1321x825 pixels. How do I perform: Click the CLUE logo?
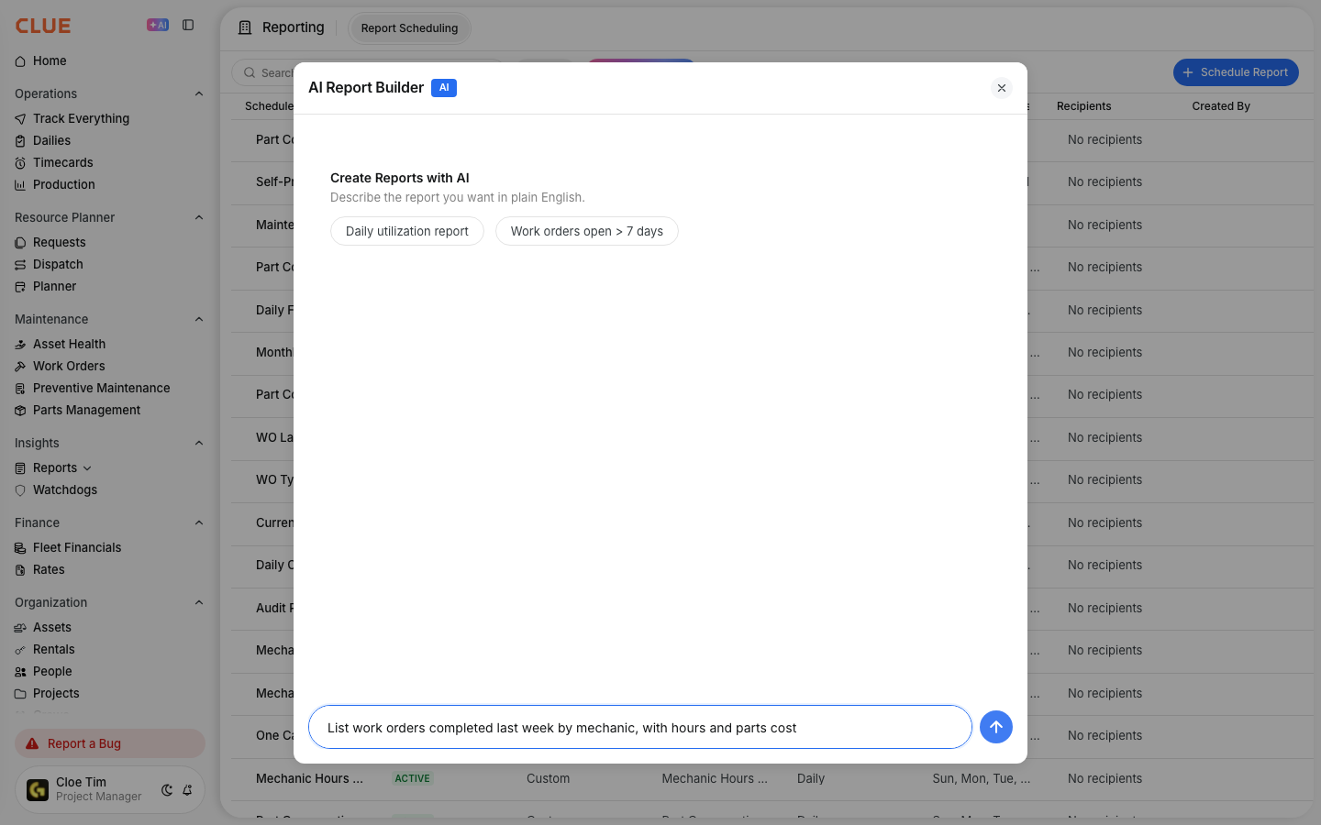click(43, 26)
